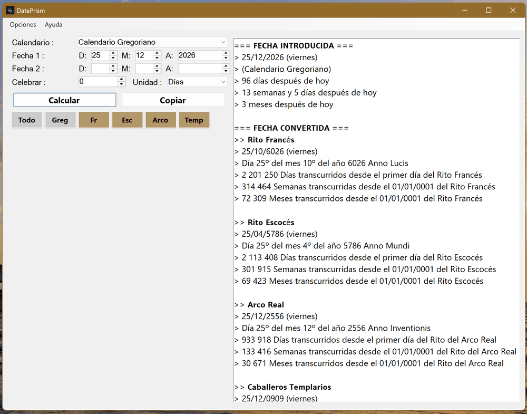Minimize the DatePrism window

click(x=465, y=11)
